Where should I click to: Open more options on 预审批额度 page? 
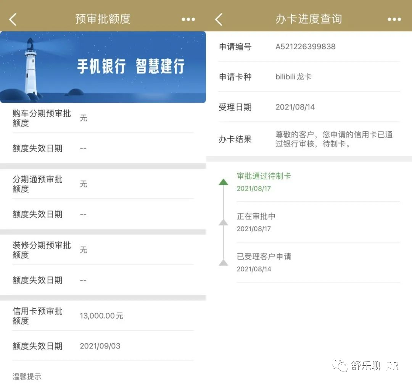click(x=188, y=19)
